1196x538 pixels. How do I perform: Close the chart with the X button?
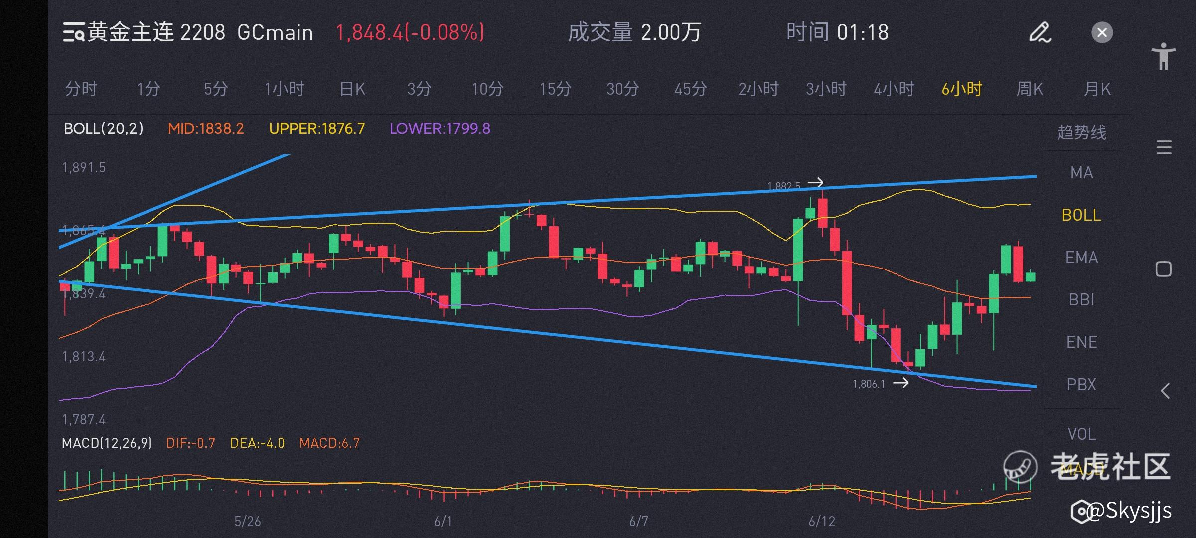[x=1102, y=33]
